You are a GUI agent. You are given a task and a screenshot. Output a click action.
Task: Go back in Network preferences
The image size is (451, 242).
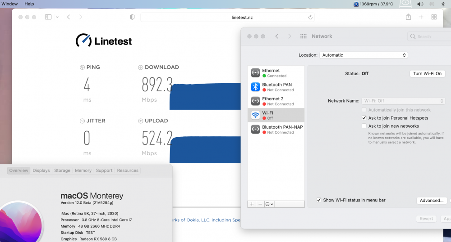277,36
